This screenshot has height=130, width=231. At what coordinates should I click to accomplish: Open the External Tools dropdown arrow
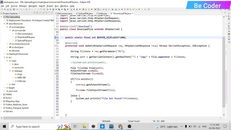point(67,9)
